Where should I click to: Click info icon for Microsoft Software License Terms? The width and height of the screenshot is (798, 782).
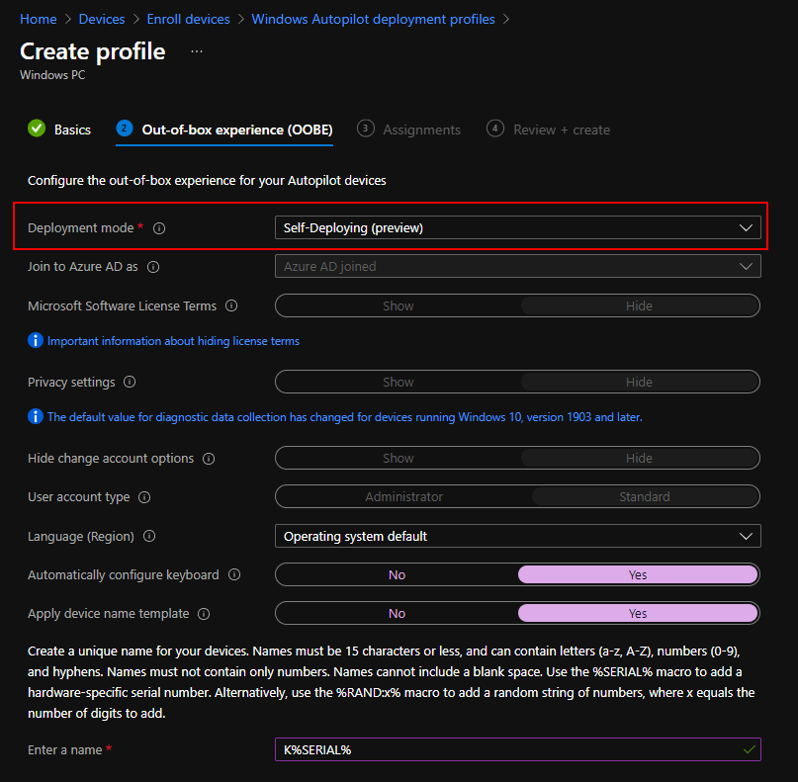[231, 306]
